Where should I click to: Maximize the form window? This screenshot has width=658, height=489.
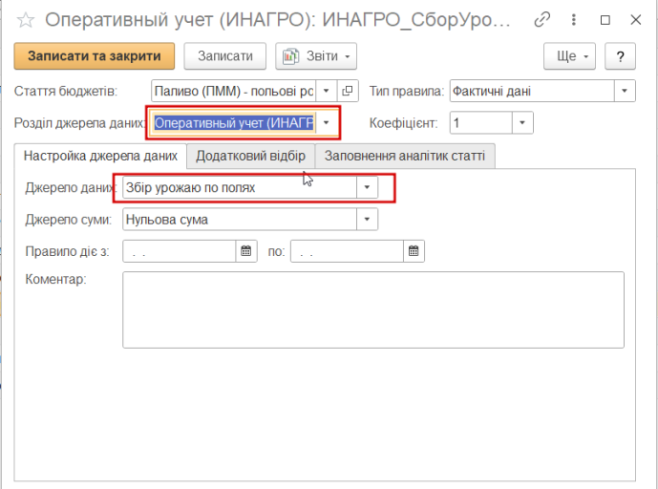click(x=605, y=20)
